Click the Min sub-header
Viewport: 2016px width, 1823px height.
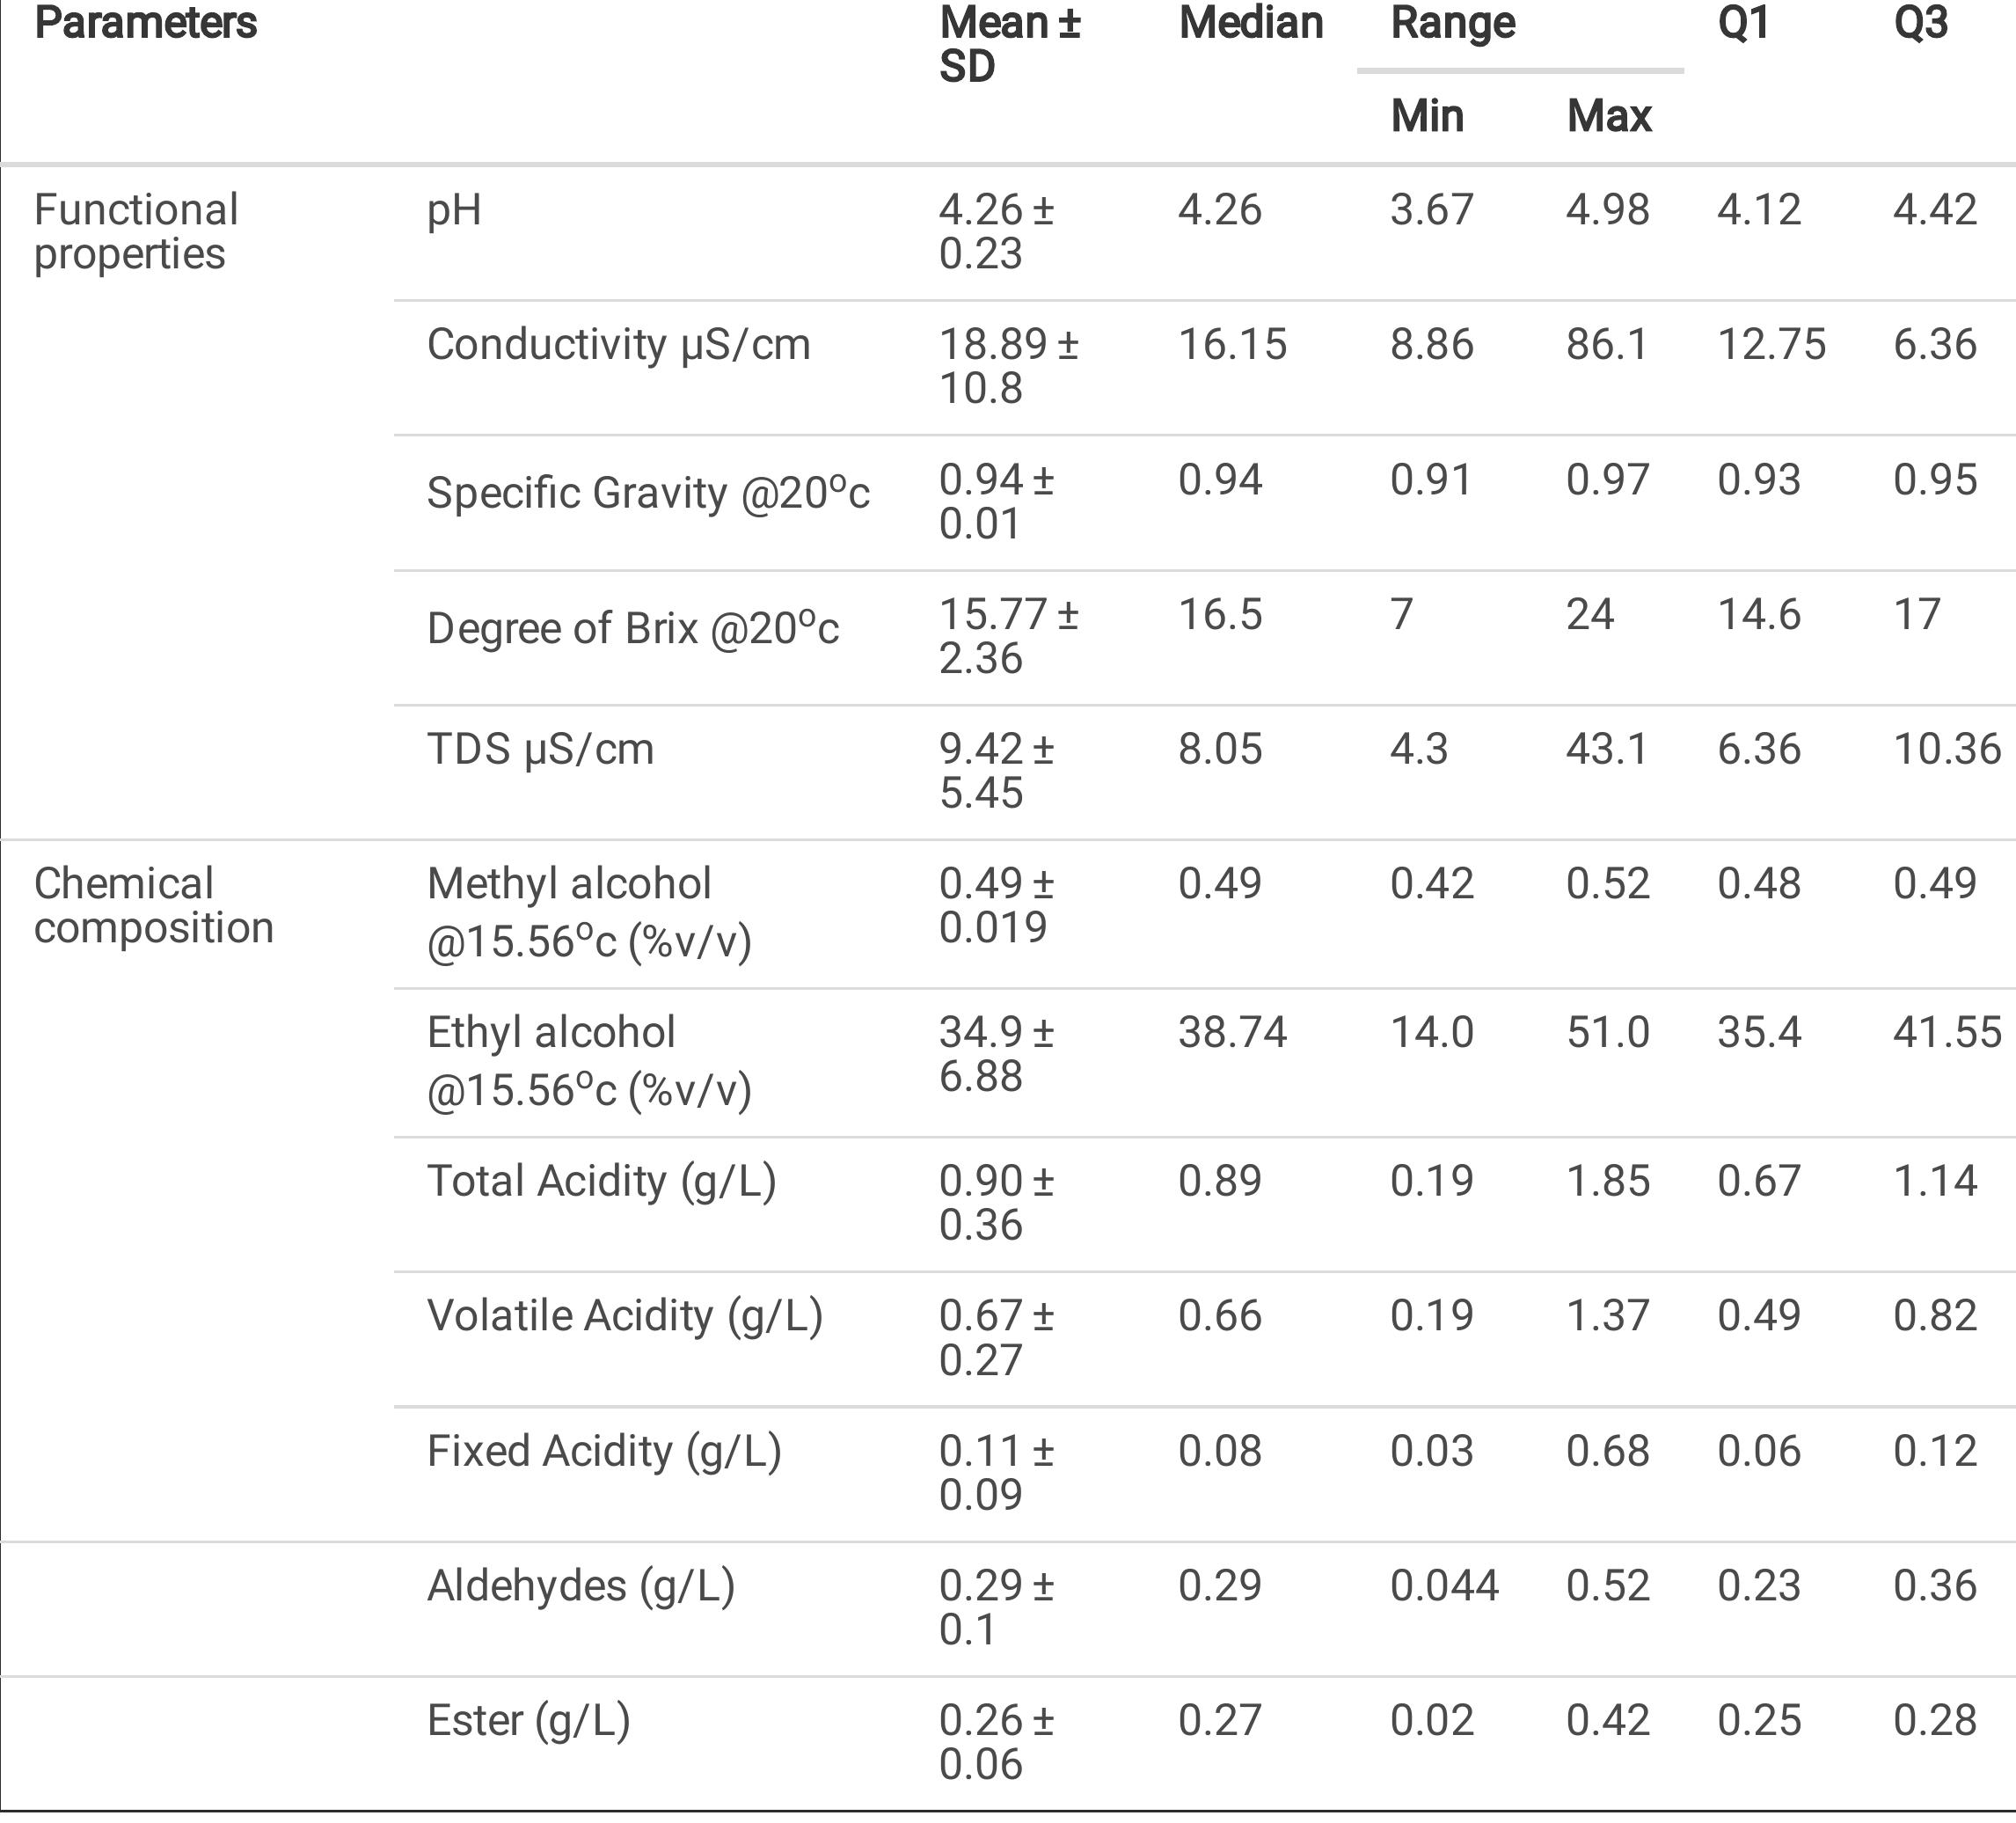tap(1427, 116)
